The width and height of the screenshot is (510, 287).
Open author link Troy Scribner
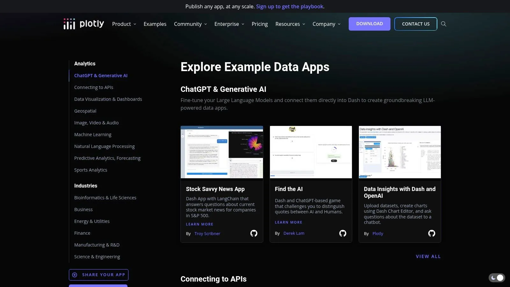coord(207,233)
